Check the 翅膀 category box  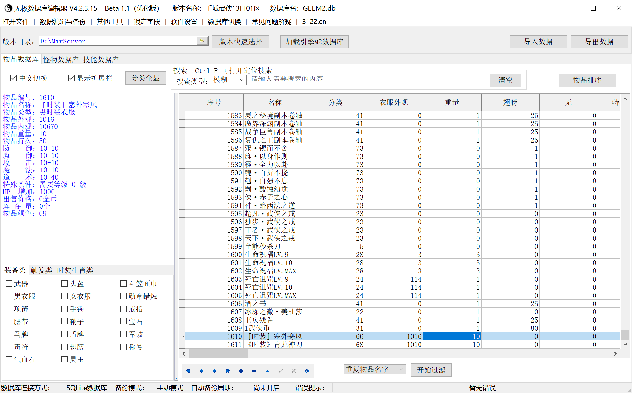65,347
